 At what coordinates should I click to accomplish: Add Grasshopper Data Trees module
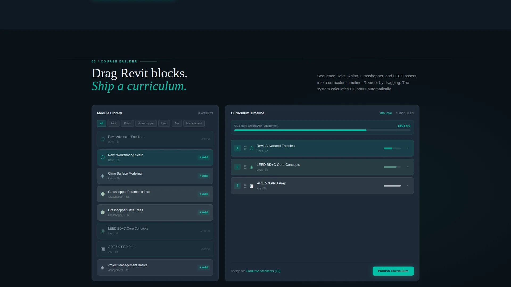[204, 213]
